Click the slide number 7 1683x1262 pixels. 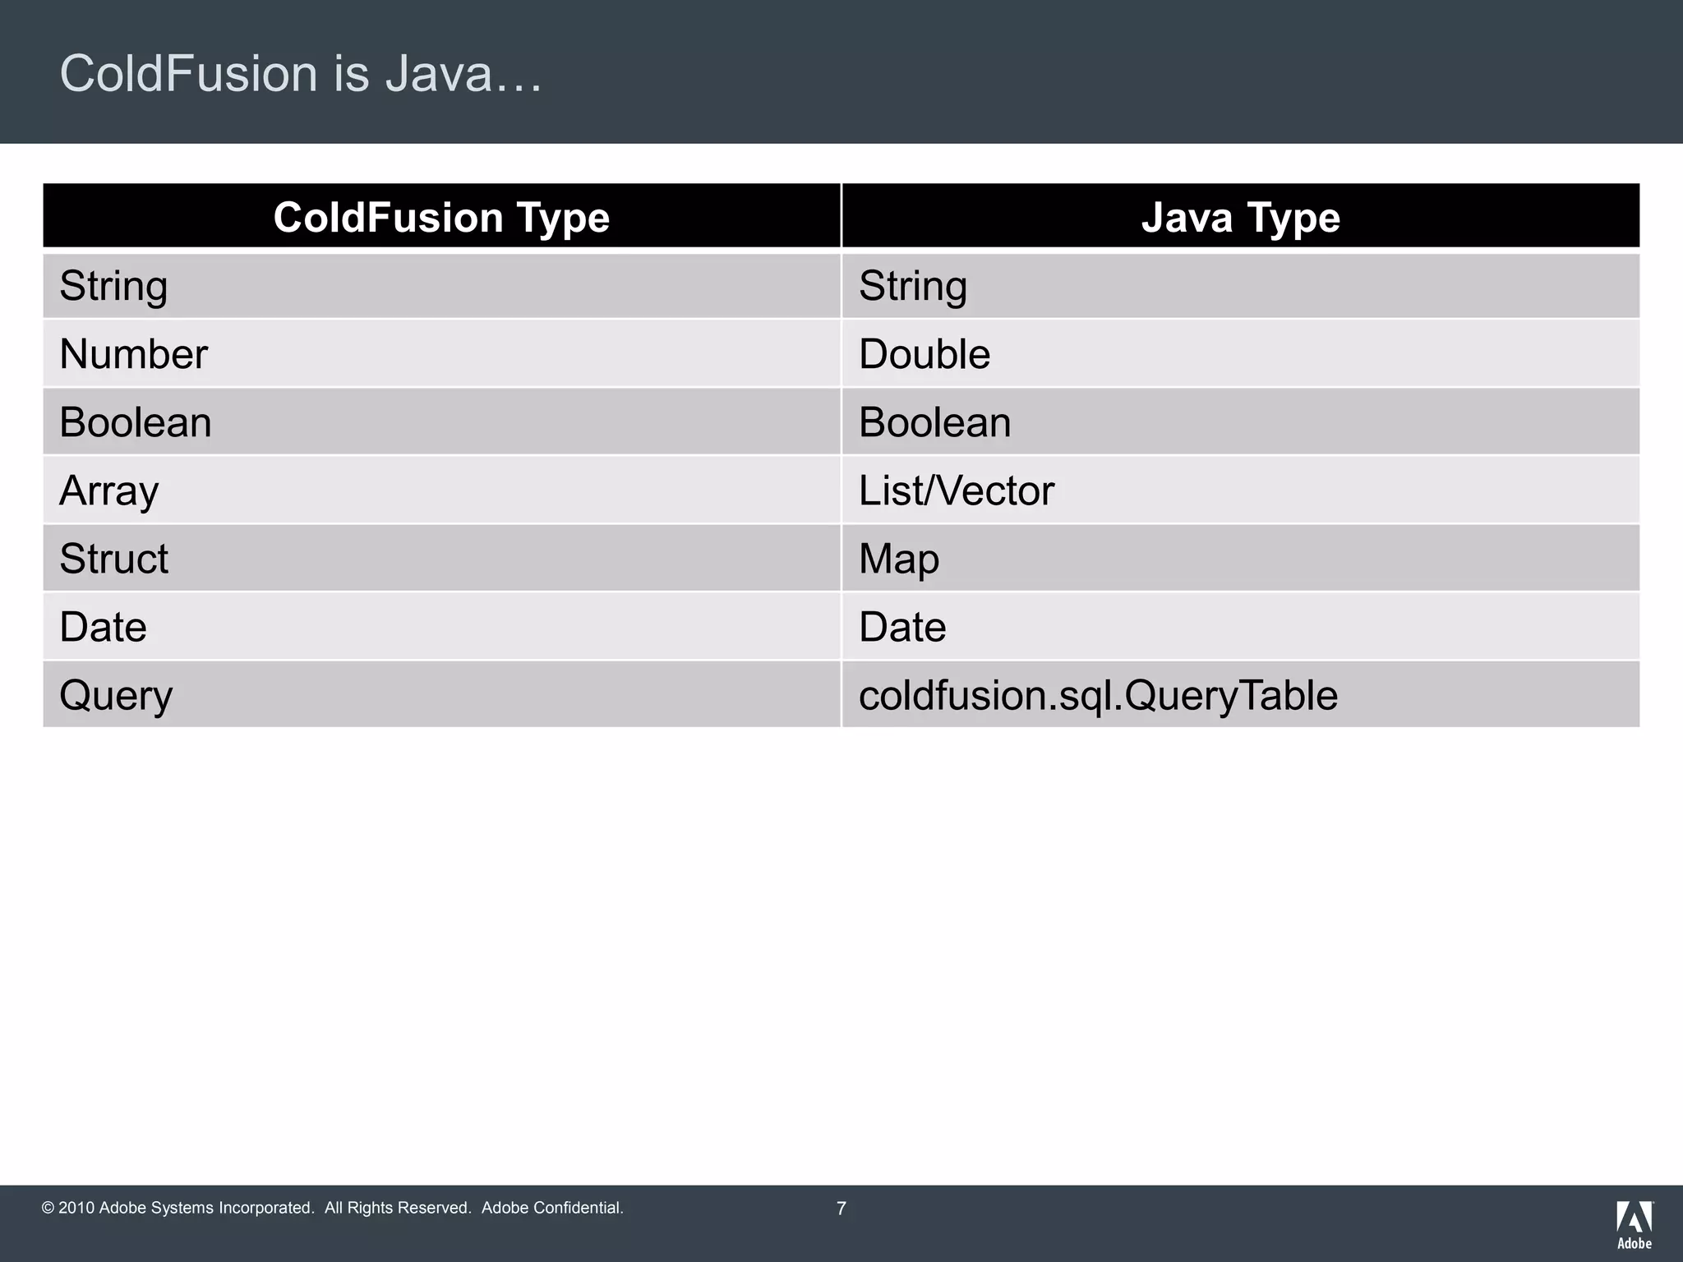841,1209
